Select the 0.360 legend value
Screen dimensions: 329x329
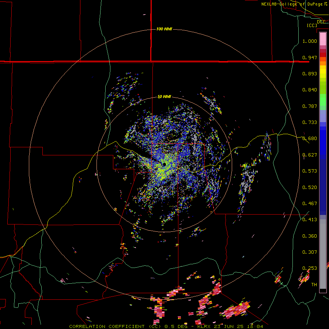[x=310, y=236]
